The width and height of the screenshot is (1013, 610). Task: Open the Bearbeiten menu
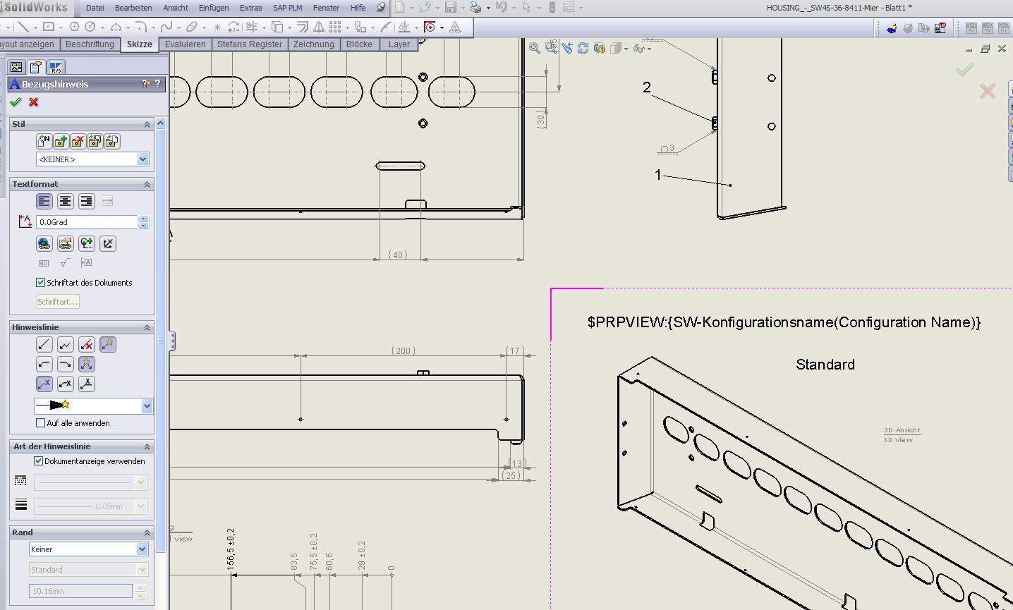[133, 8]
